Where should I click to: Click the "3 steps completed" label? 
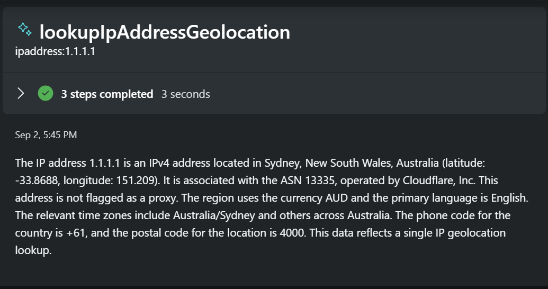click(107, 94)
